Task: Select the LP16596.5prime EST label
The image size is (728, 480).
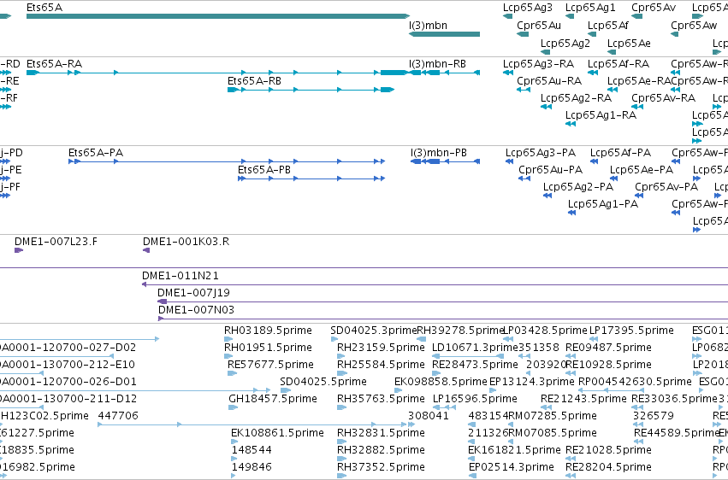Action: click(x=475, y=399)
